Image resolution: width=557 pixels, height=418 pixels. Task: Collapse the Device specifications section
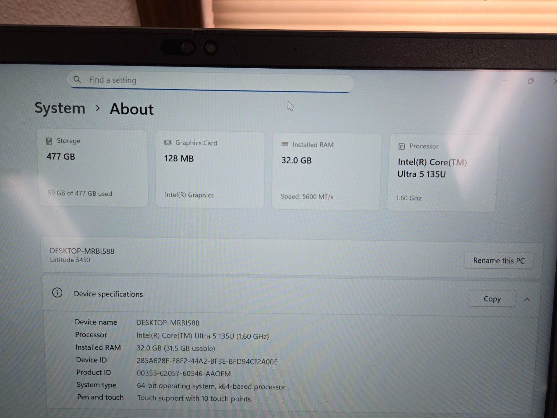[x=527, y=300]
